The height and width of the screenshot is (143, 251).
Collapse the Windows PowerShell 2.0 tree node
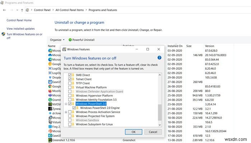66,104
